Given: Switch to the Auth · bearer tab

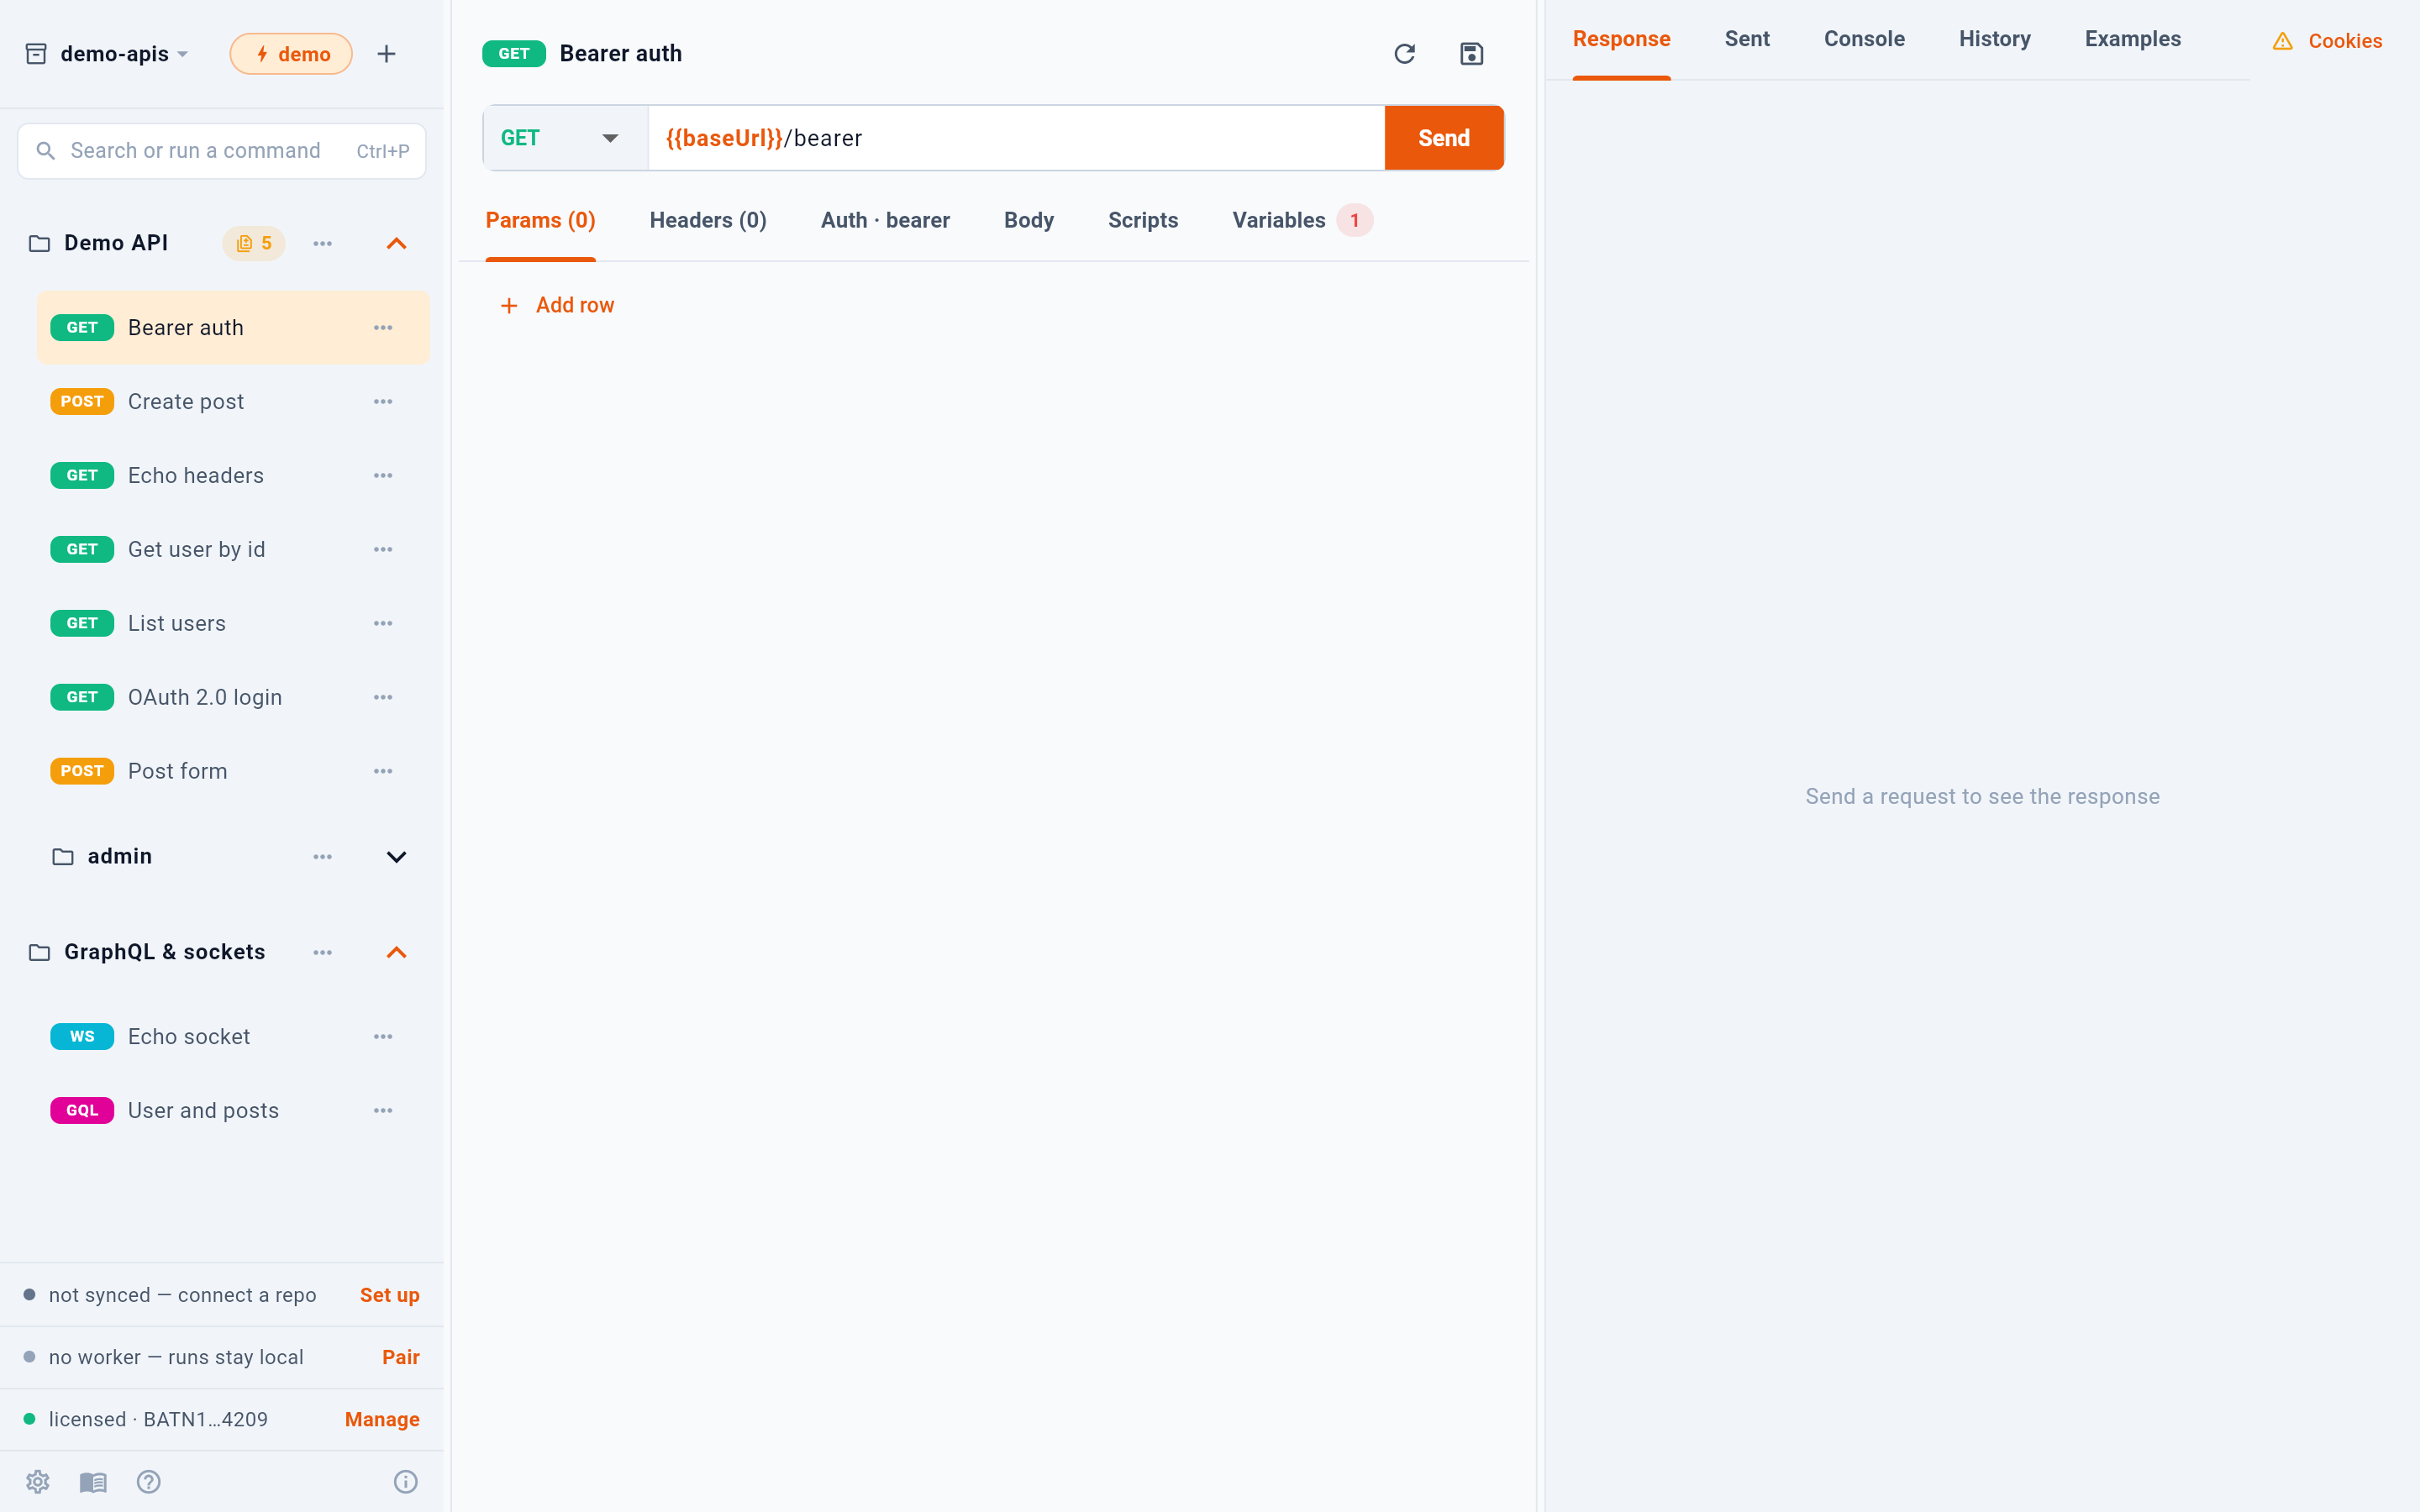Looking at the screenshot, I should point(885,221).
